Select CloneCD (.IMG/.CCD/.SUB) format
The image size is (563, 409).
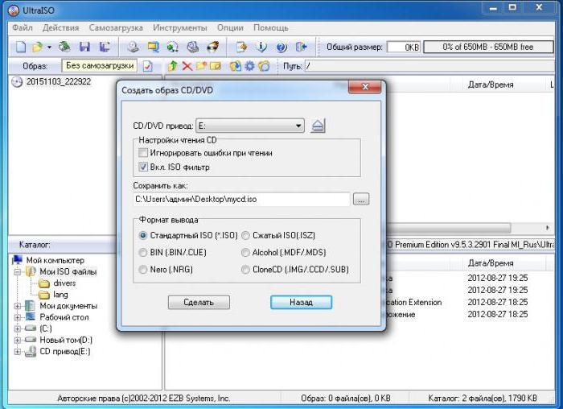tap(245, 269)
